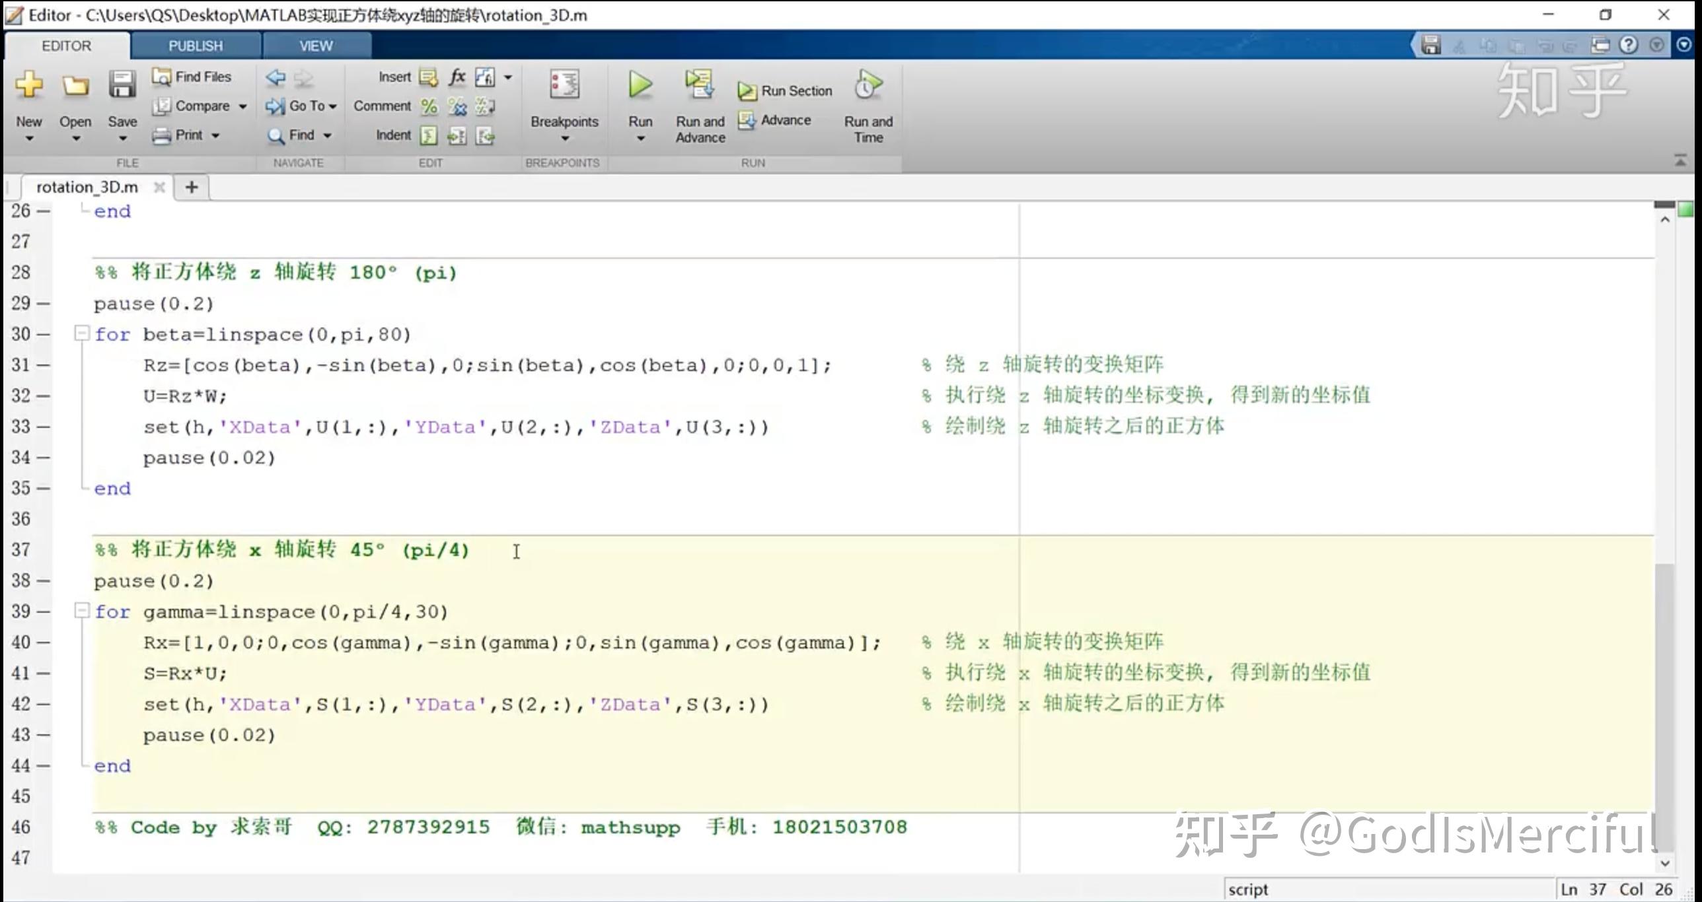
Task: Click the Run and Time icon
Action: coord(868,86)
